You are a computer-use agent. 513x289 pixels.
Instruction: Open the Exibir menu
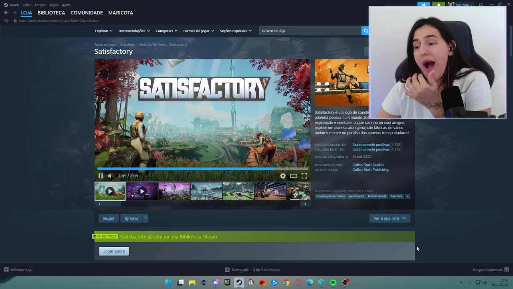(x=26, y=5)
